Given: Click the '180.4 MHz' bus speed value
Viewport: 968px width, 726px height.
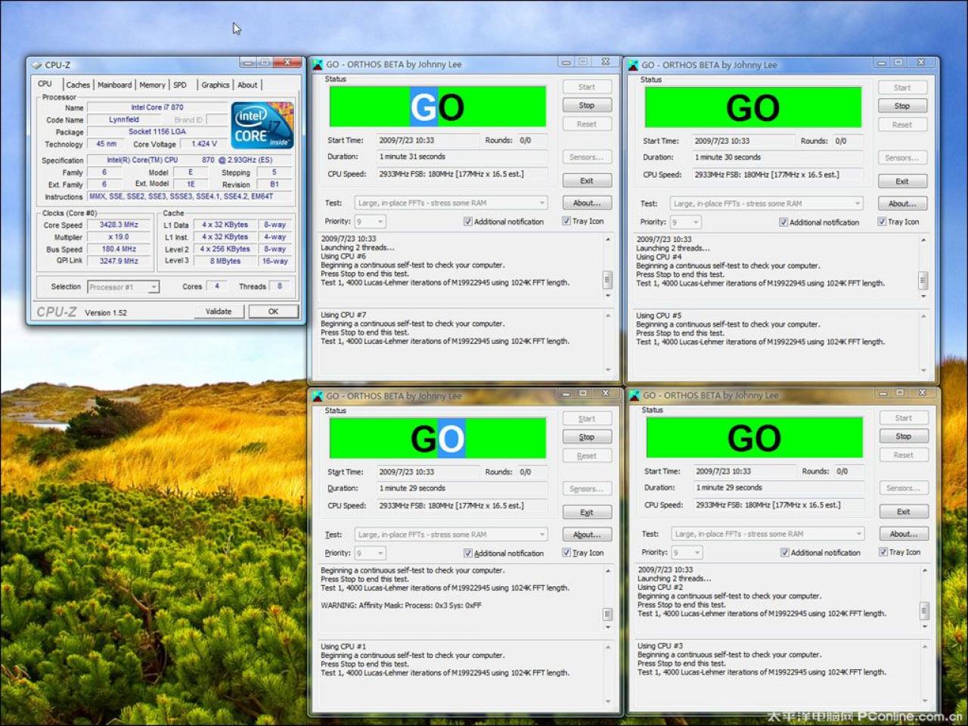Looking at the screenshot, I should pyautogui.click(x=119, y=249).
